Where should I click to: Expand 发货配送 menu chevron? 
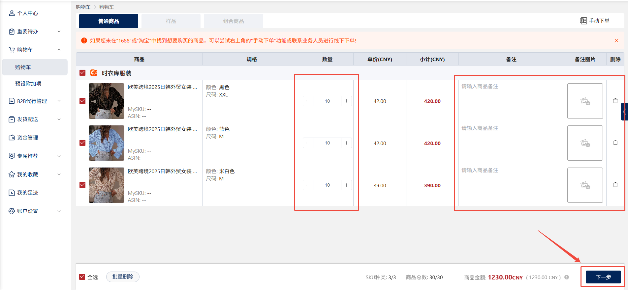[x=59, y=119]
